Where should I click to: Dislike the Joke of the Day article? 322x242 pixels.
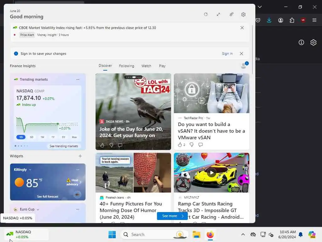tap(111, 146)
